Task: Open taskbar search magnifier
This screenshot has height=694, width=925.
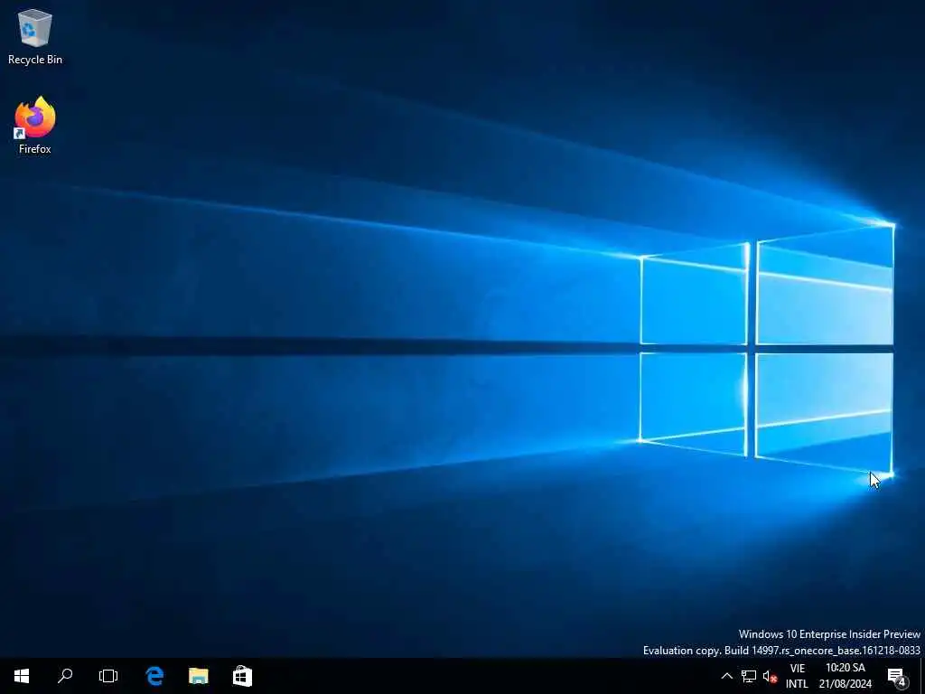Action: [65, 676]
